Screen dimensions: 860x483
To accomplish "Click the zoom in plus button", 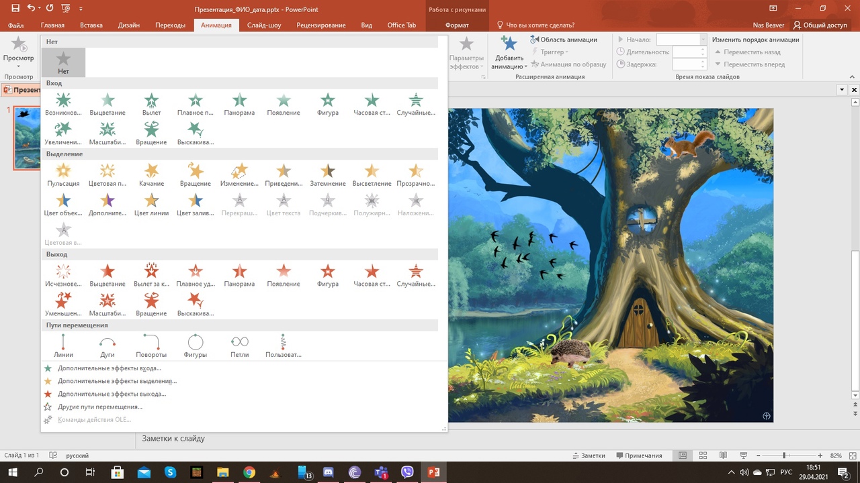I will [820, 455].
